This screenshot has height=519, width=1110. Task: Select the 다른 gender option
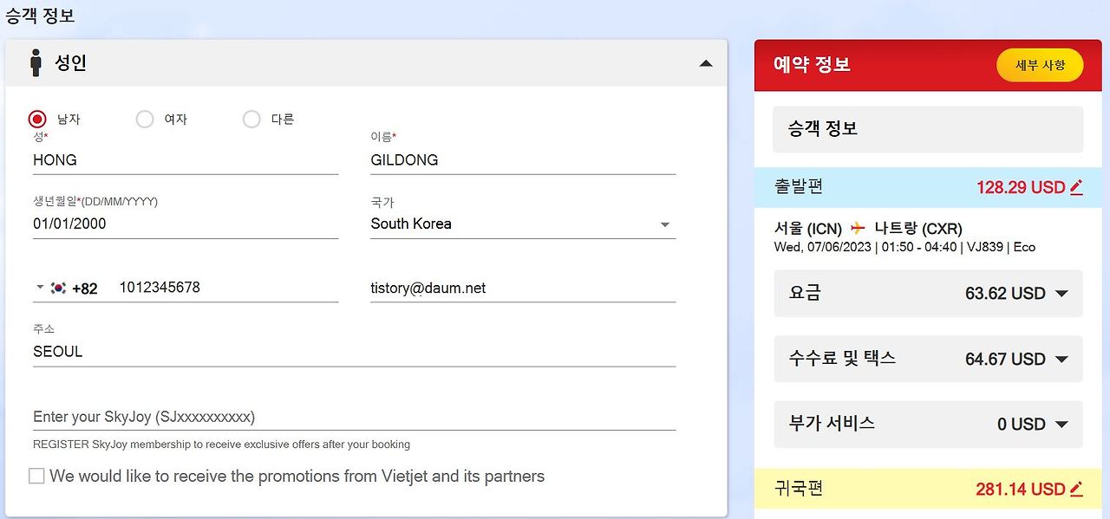tap(251, 119)
